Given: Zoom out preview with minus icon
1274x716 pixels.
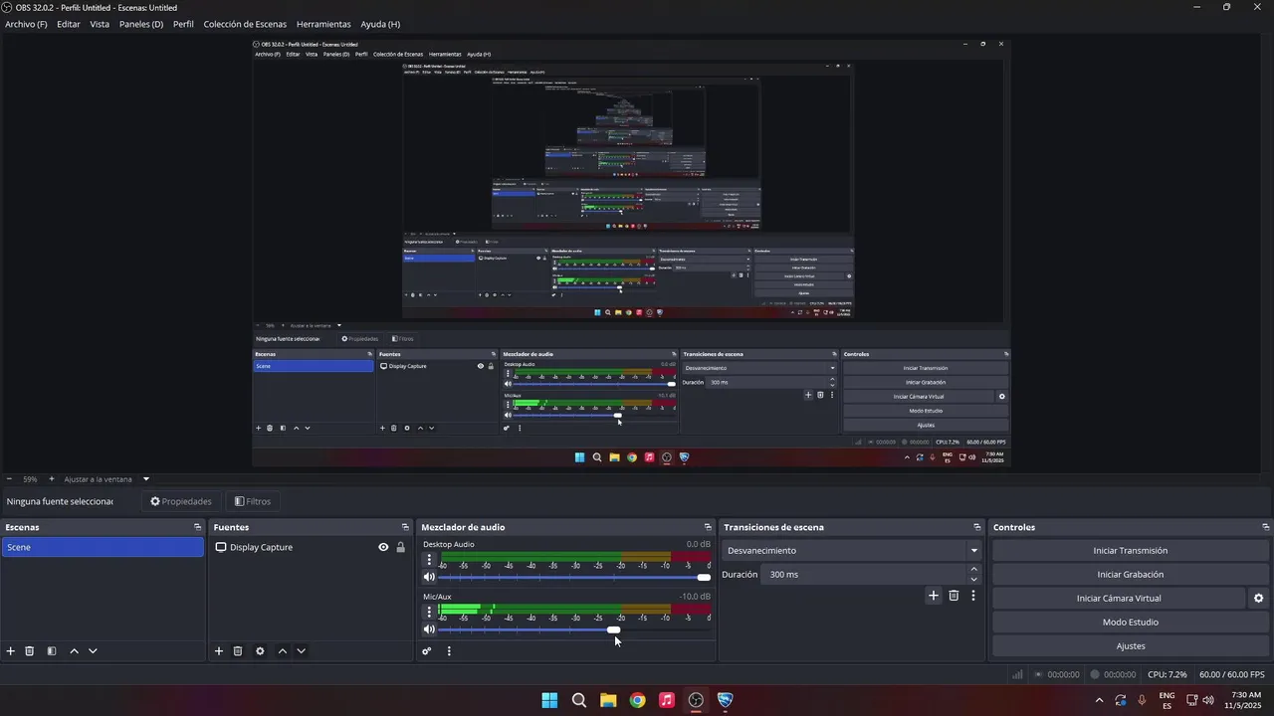Looking at the screenshot, I should coord(9,479).
